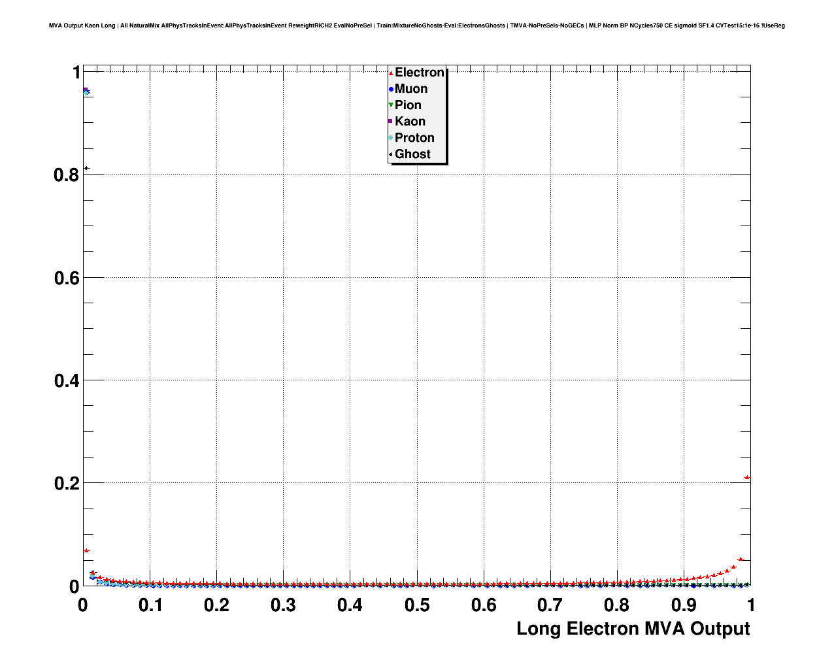Click the red Electron point near the left axis
This screenshot has height=651, width=834.
coord(86,551)
